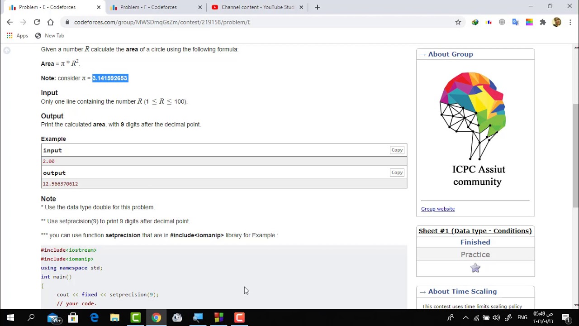Screen dimensions: 579x326
Task: Open a new browser tab with the plus button
Action: pyautogui.click(x=317, y=7)
